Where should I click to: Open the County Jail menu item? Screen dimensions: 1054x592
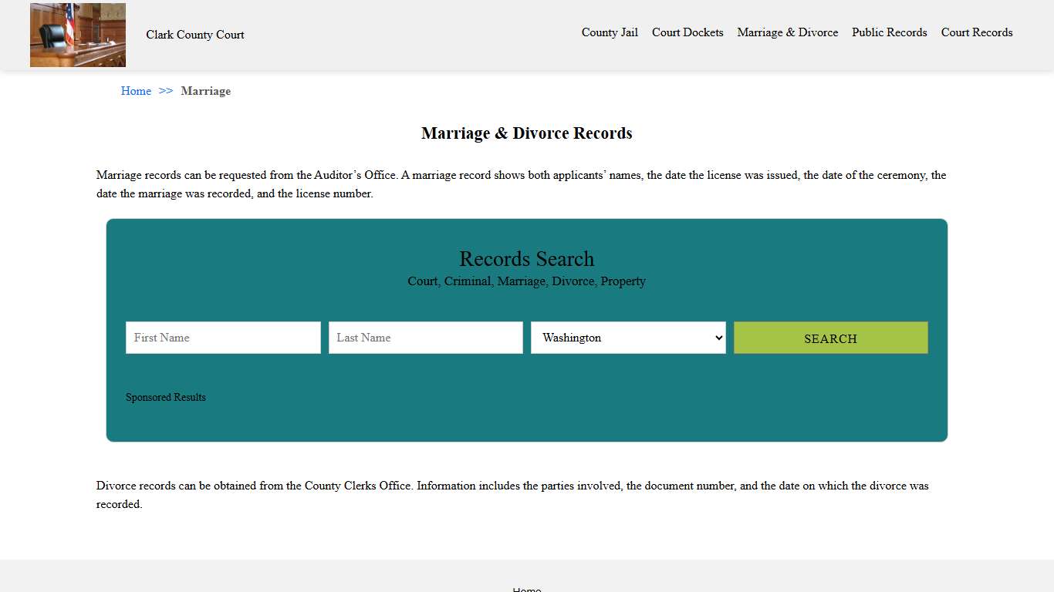[x=610, y=32]
